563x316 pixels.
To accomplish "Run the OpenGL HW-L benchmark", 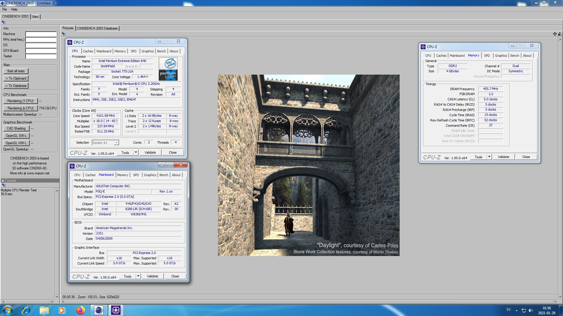I will 16,143.
